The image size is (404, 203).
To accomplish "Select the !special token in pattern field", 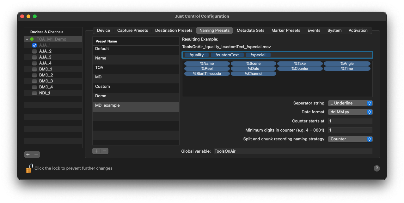I will click(x=258, y=55).
